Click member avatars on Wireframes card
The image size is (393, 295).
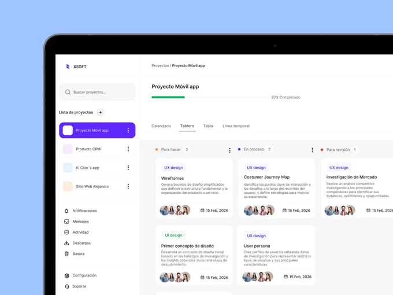pyautogui.click(x=175, y=210)
